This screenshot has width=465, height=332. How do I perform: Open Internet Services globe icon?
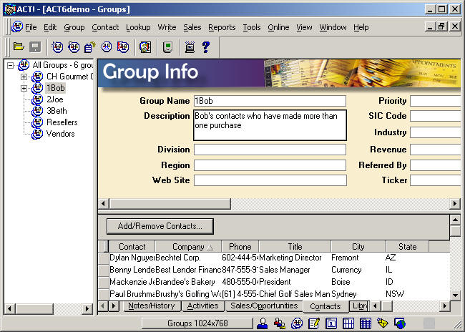pos(400,323)
